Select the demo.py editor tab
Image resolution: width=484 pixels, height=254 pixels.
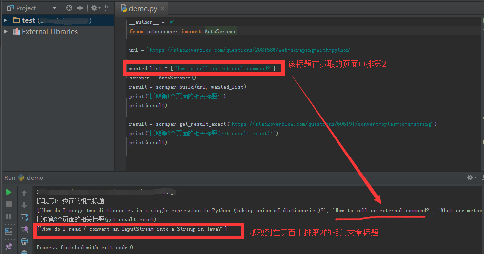tap(142, 9)
